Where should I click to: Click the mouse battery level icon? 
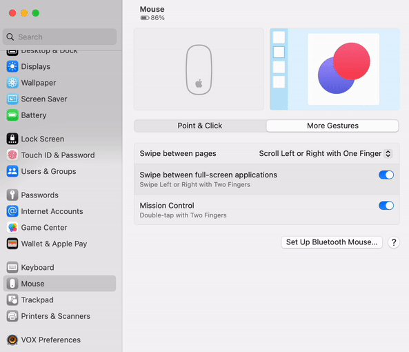145,18
